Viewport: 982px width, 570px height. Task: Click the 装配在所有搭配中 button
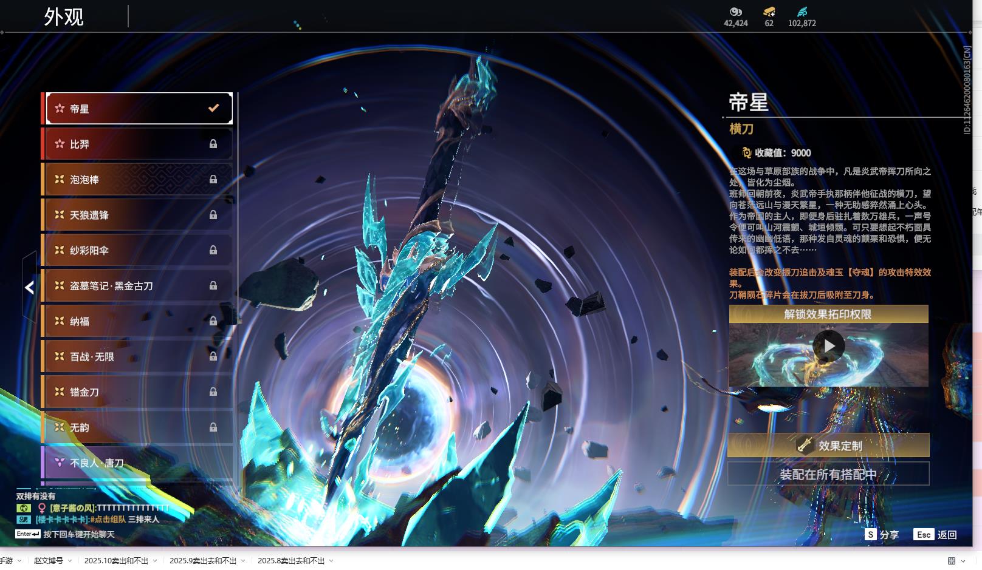828,474
